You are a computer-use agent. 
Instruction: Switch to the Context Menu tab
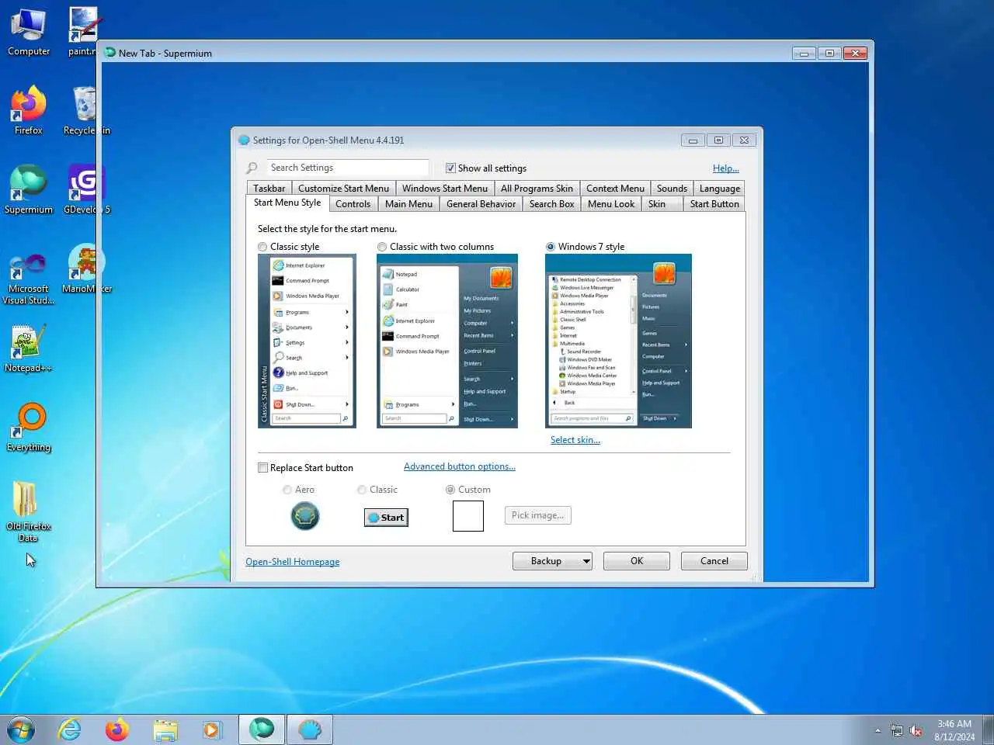pos(615,189)
